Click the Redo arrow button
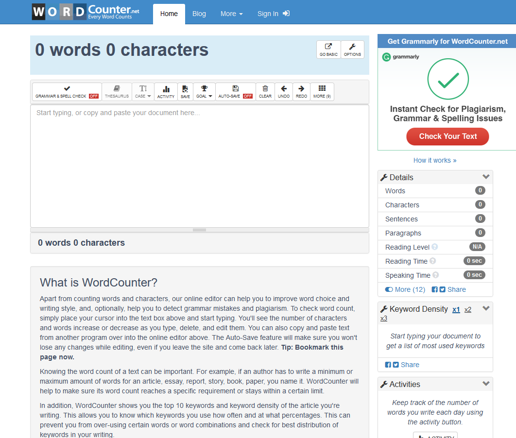The height and width of the screenshot is (438, 516). 301,92
